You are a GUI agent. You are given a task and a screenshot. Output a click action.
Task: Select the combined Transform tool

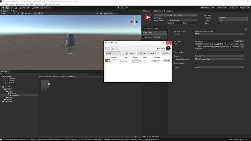[x=24, y=8]
